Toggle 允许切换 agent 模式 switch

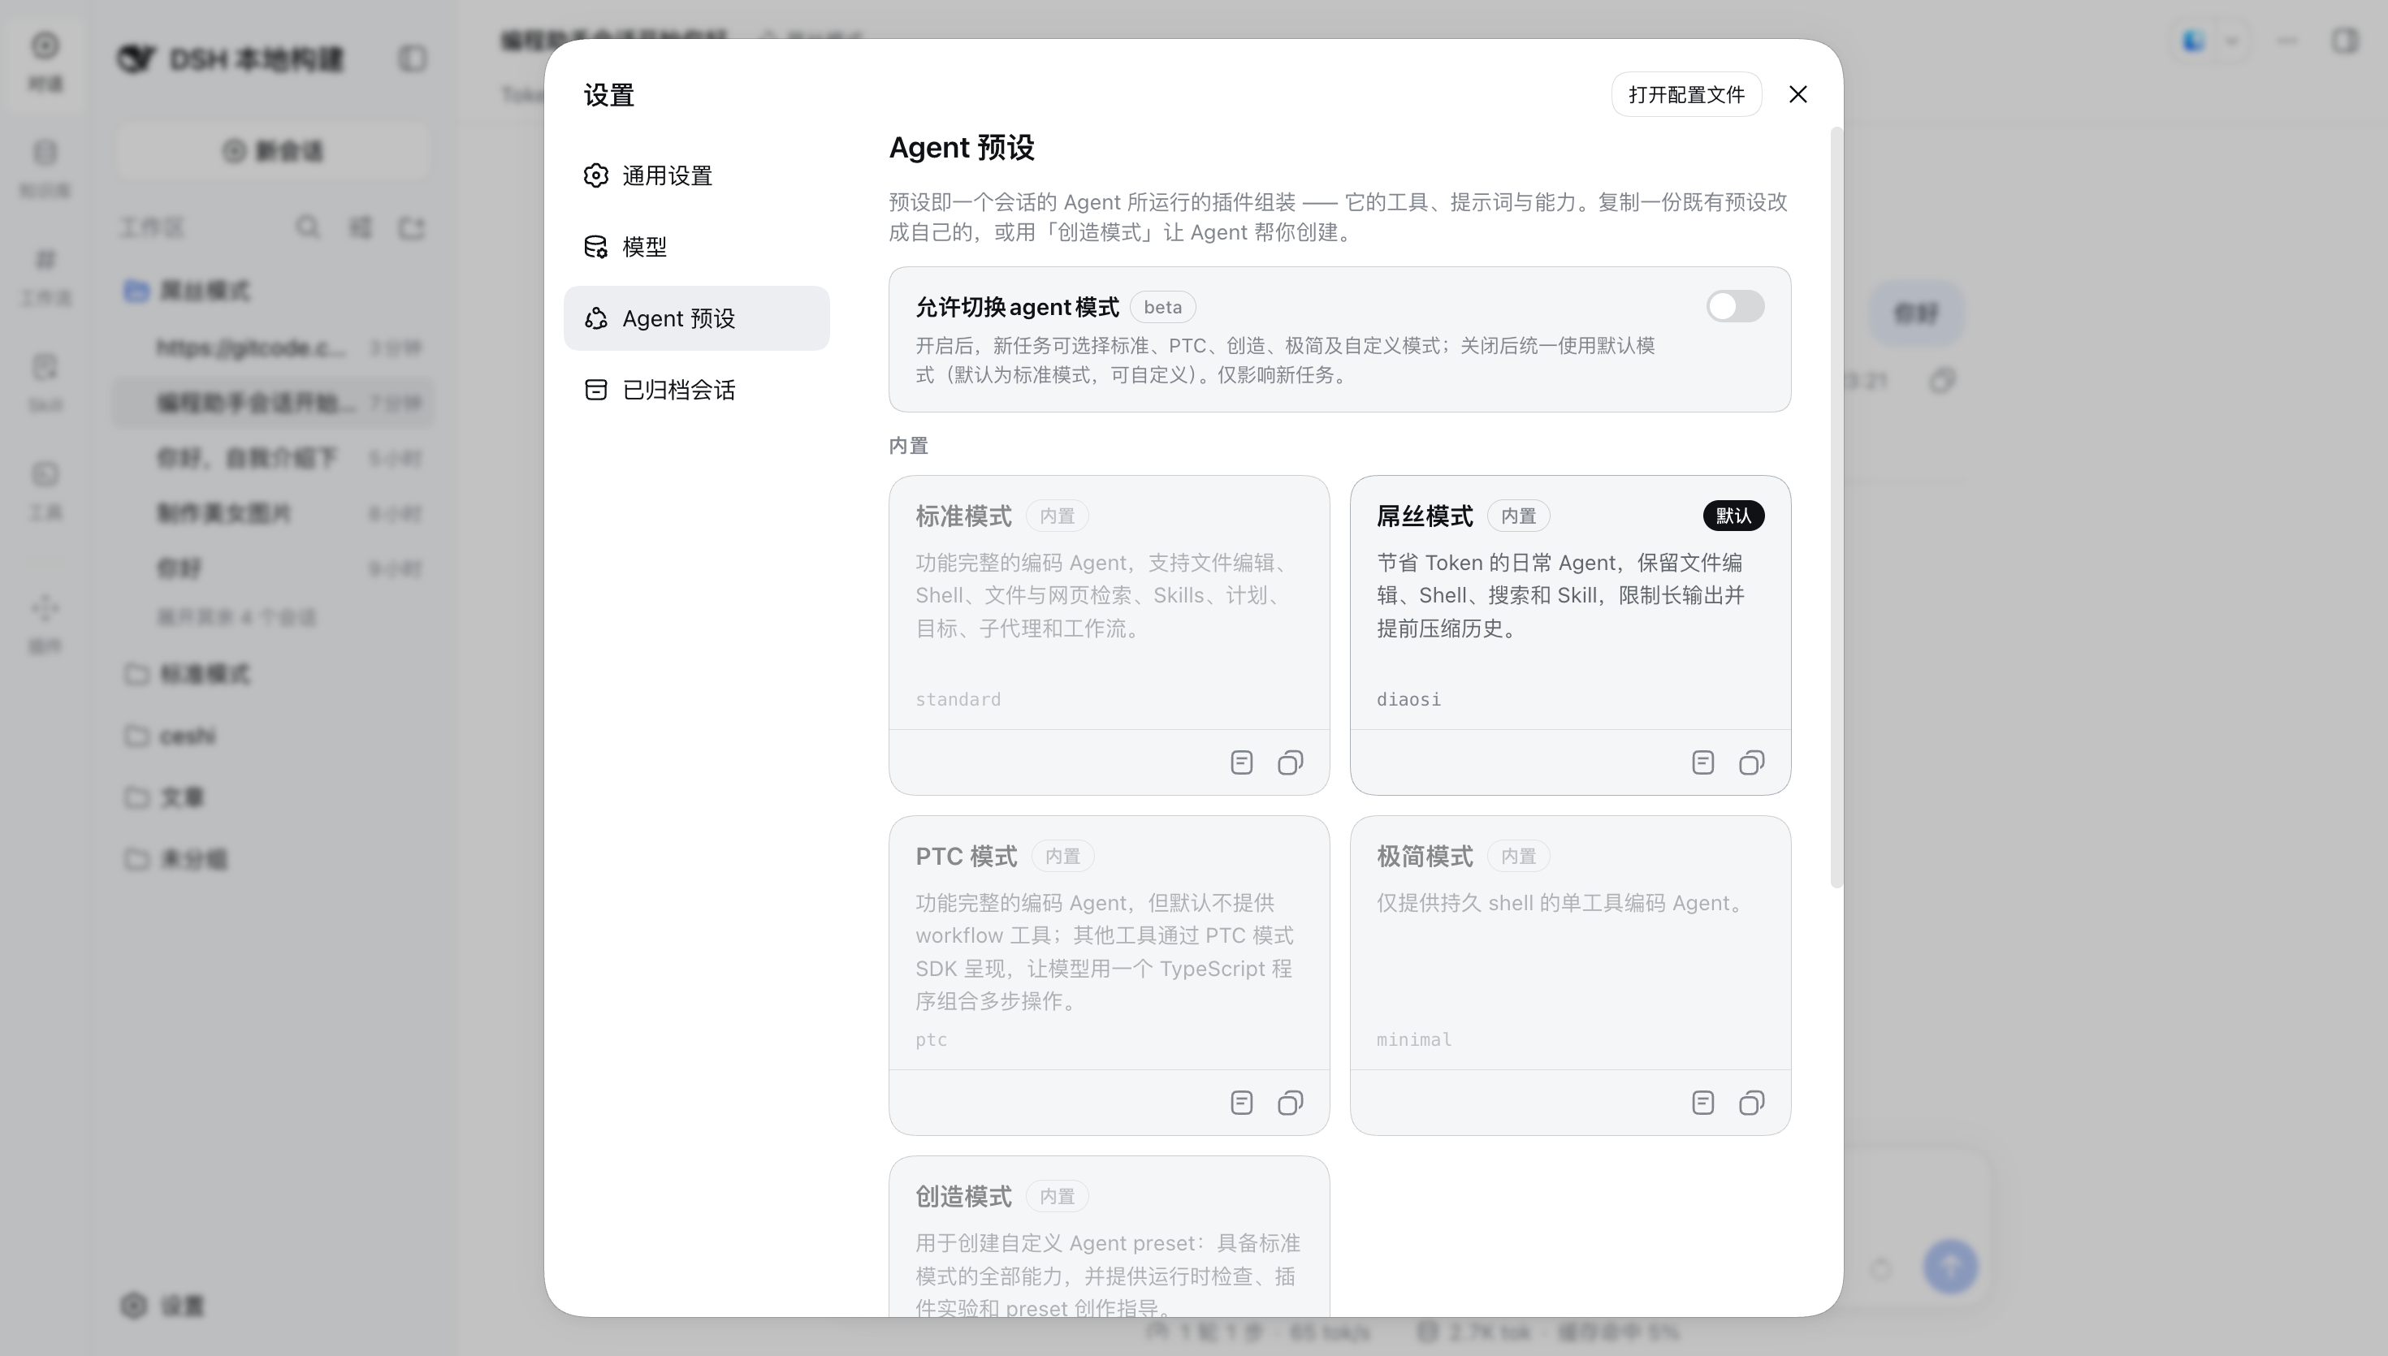pos(1735,306)
